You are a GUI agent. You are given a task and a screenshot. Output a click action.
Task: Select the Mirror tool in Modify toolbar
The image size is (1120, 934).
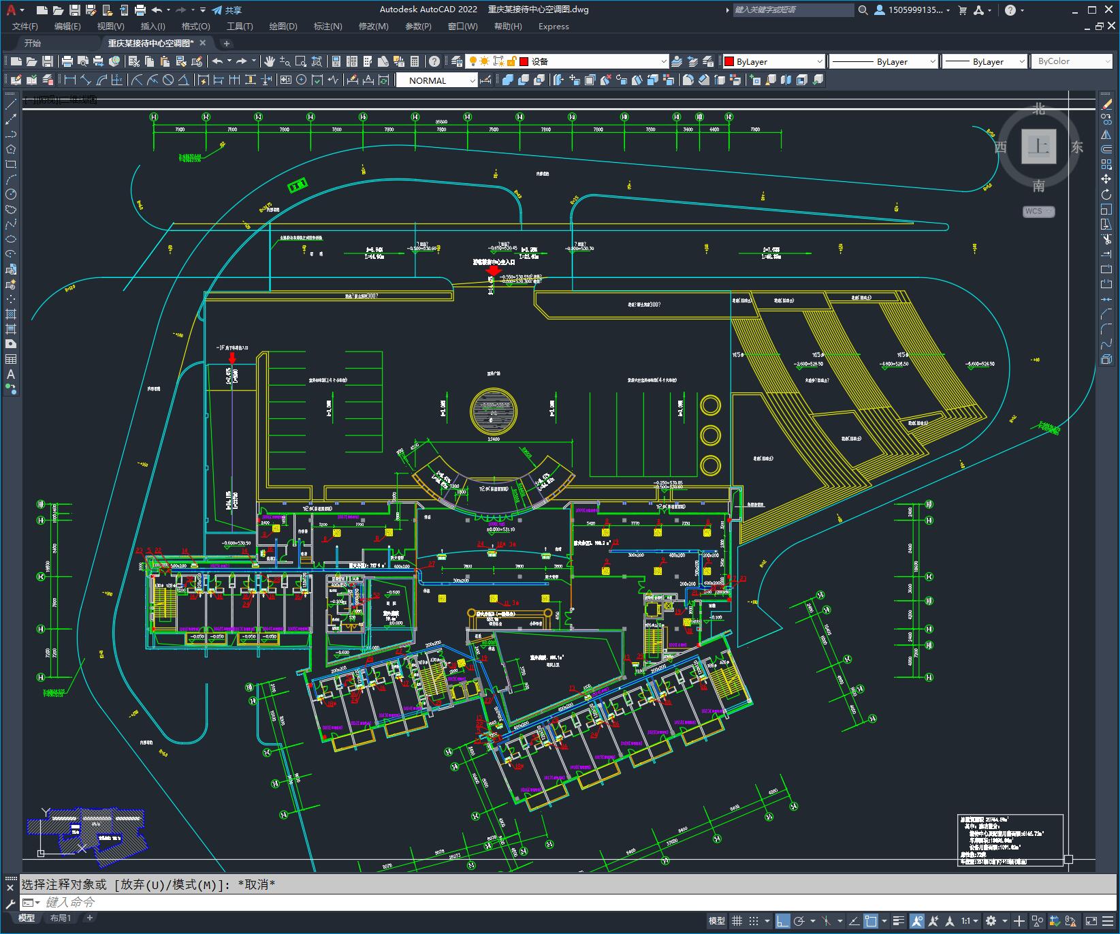point(1106,134)
